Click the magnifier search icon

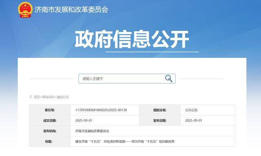[x=168, y=78]
